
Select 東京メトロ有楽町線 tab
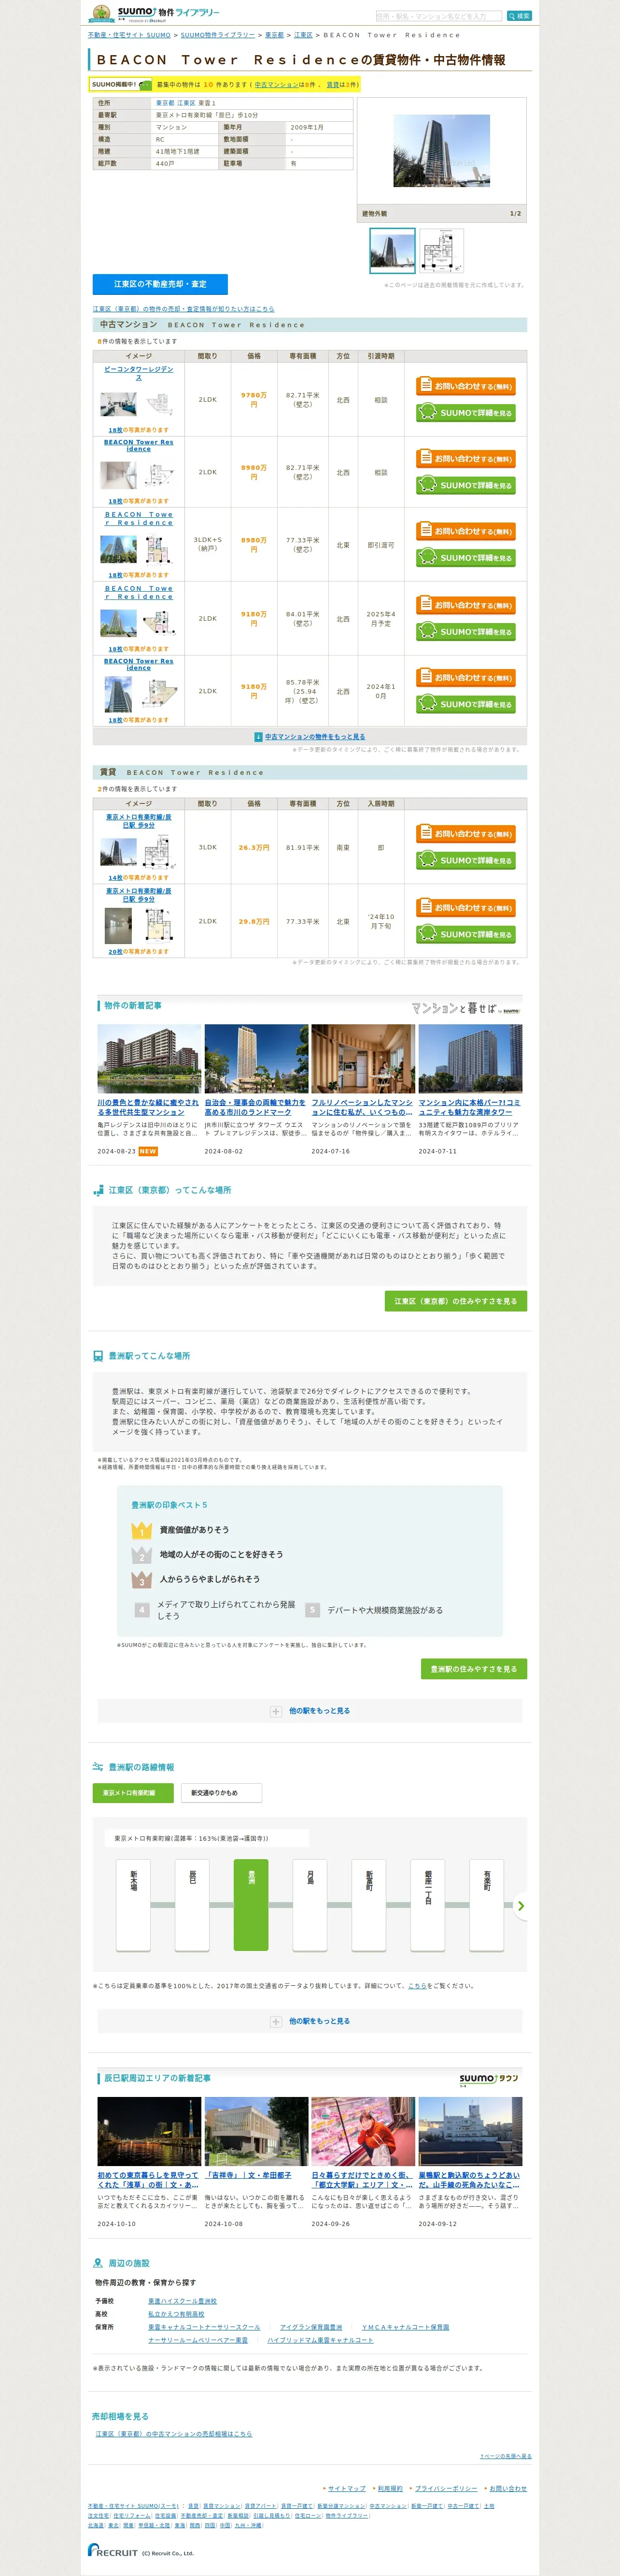(x=133, y=1793)
